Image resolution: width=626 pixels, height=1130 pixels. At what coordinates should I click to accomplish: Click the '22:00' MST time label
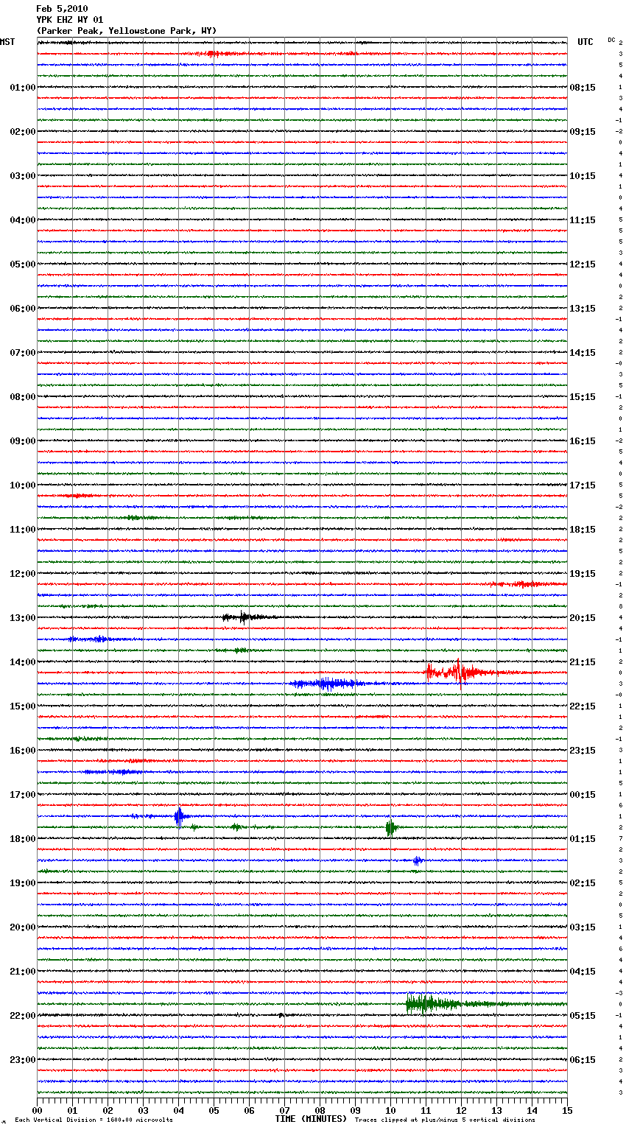pyautogui.click(x=23, y=1016)
